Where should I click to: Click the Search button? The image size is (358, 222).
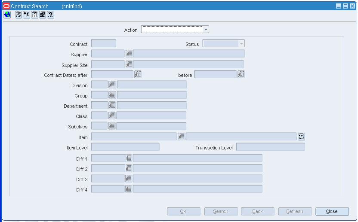221,211
